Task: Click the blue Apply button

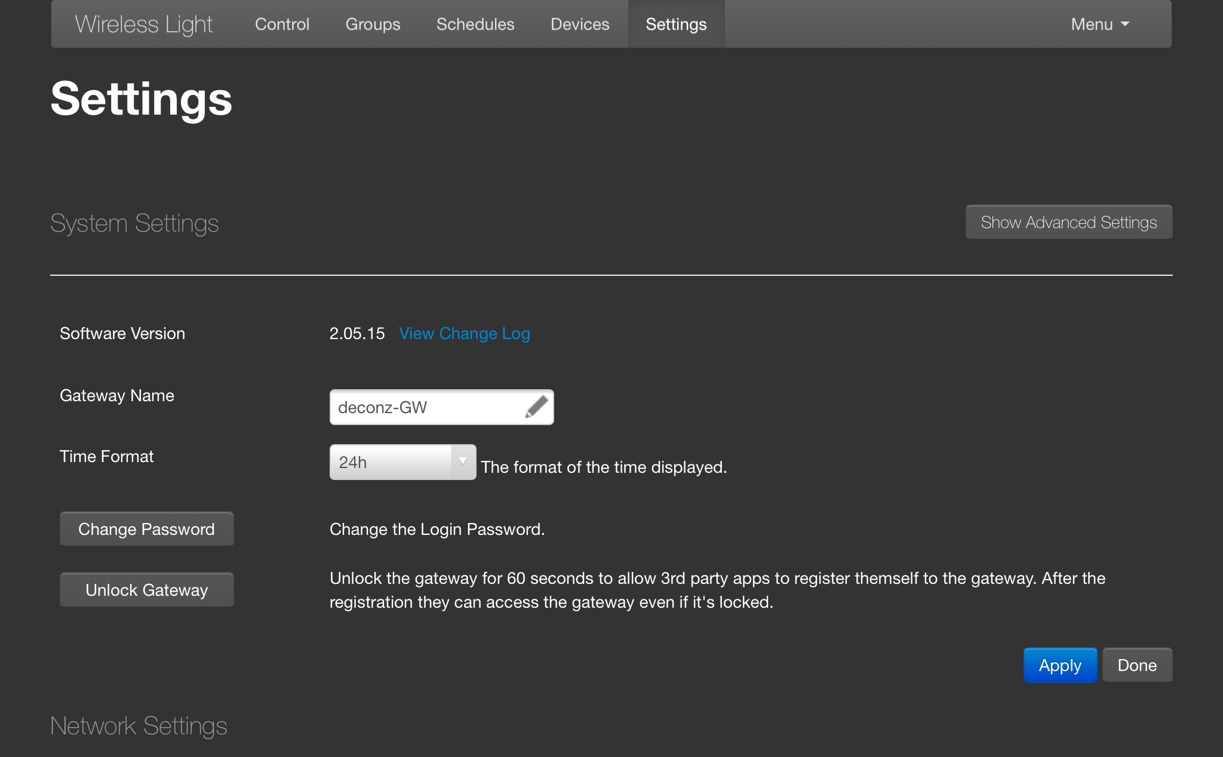Action: [x=1060, y=665]
